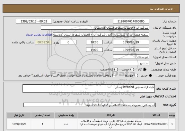The image size is (185, 131).
Task: Click the need date cell 1399/03/29
Action: click(19, 124)
